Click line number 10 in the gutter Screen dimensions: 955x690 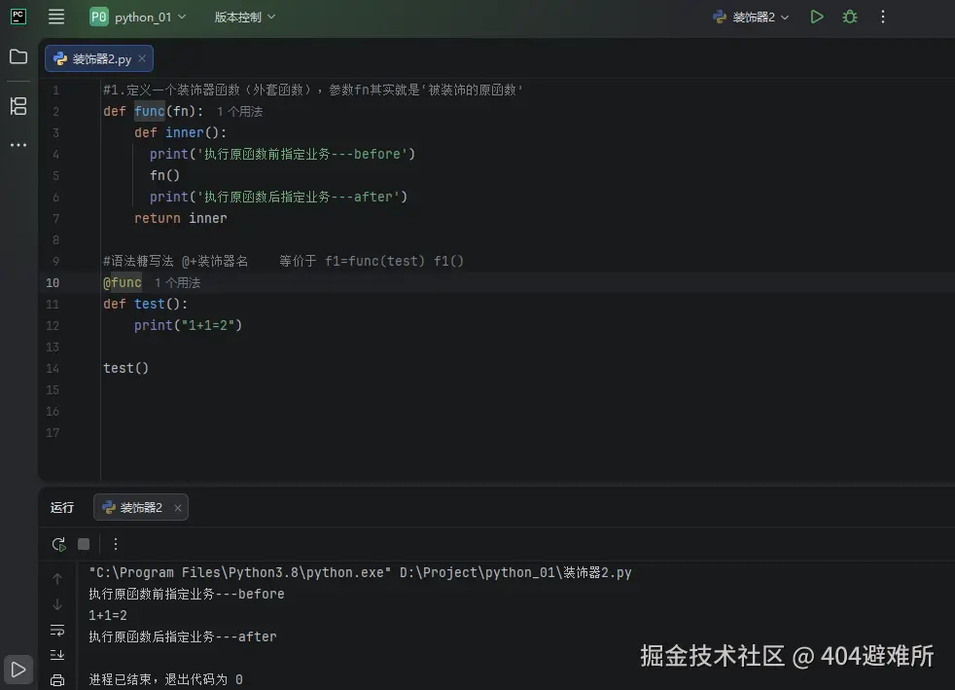(53, 283)
